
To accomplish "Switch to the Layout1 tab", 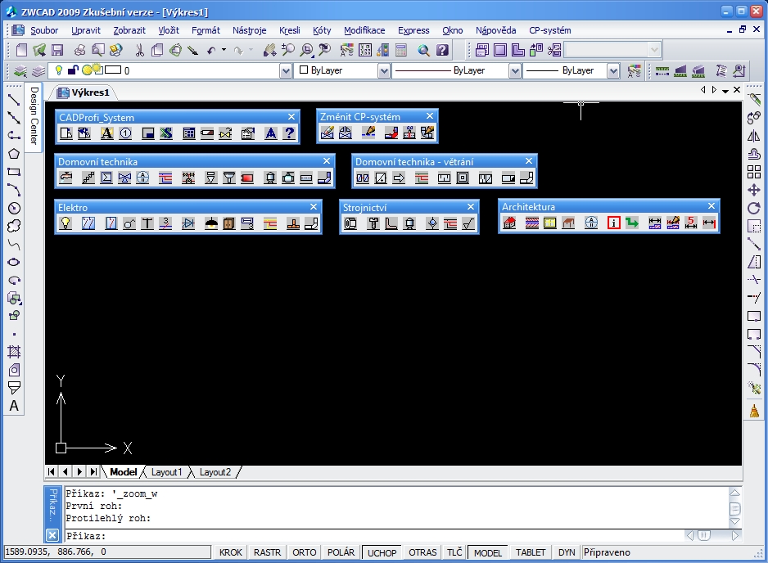I will coord(166,472).
